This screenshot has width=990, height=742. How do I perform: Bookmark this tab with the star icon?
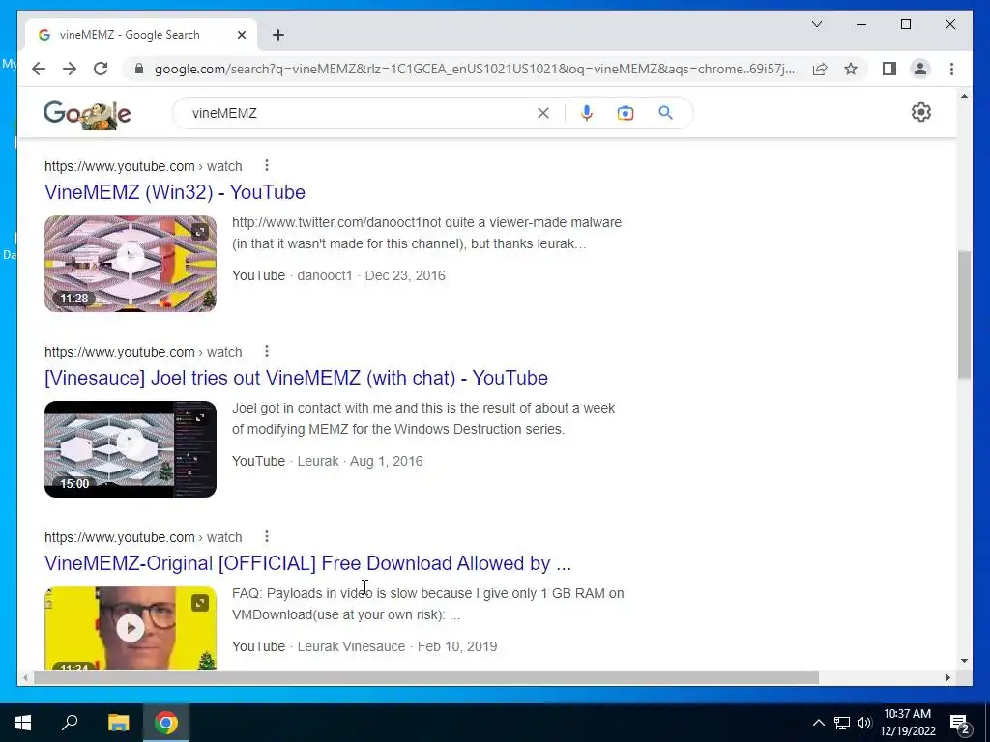(851, 69)
